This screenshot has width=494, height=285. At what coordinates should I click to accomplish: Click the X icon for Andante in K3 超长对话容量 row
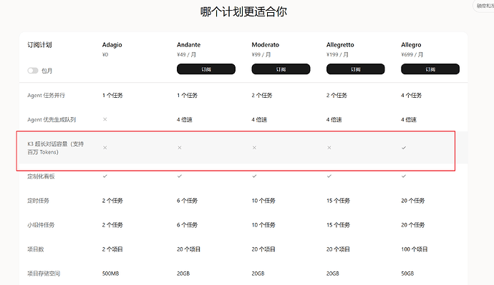tap(180, 148)
